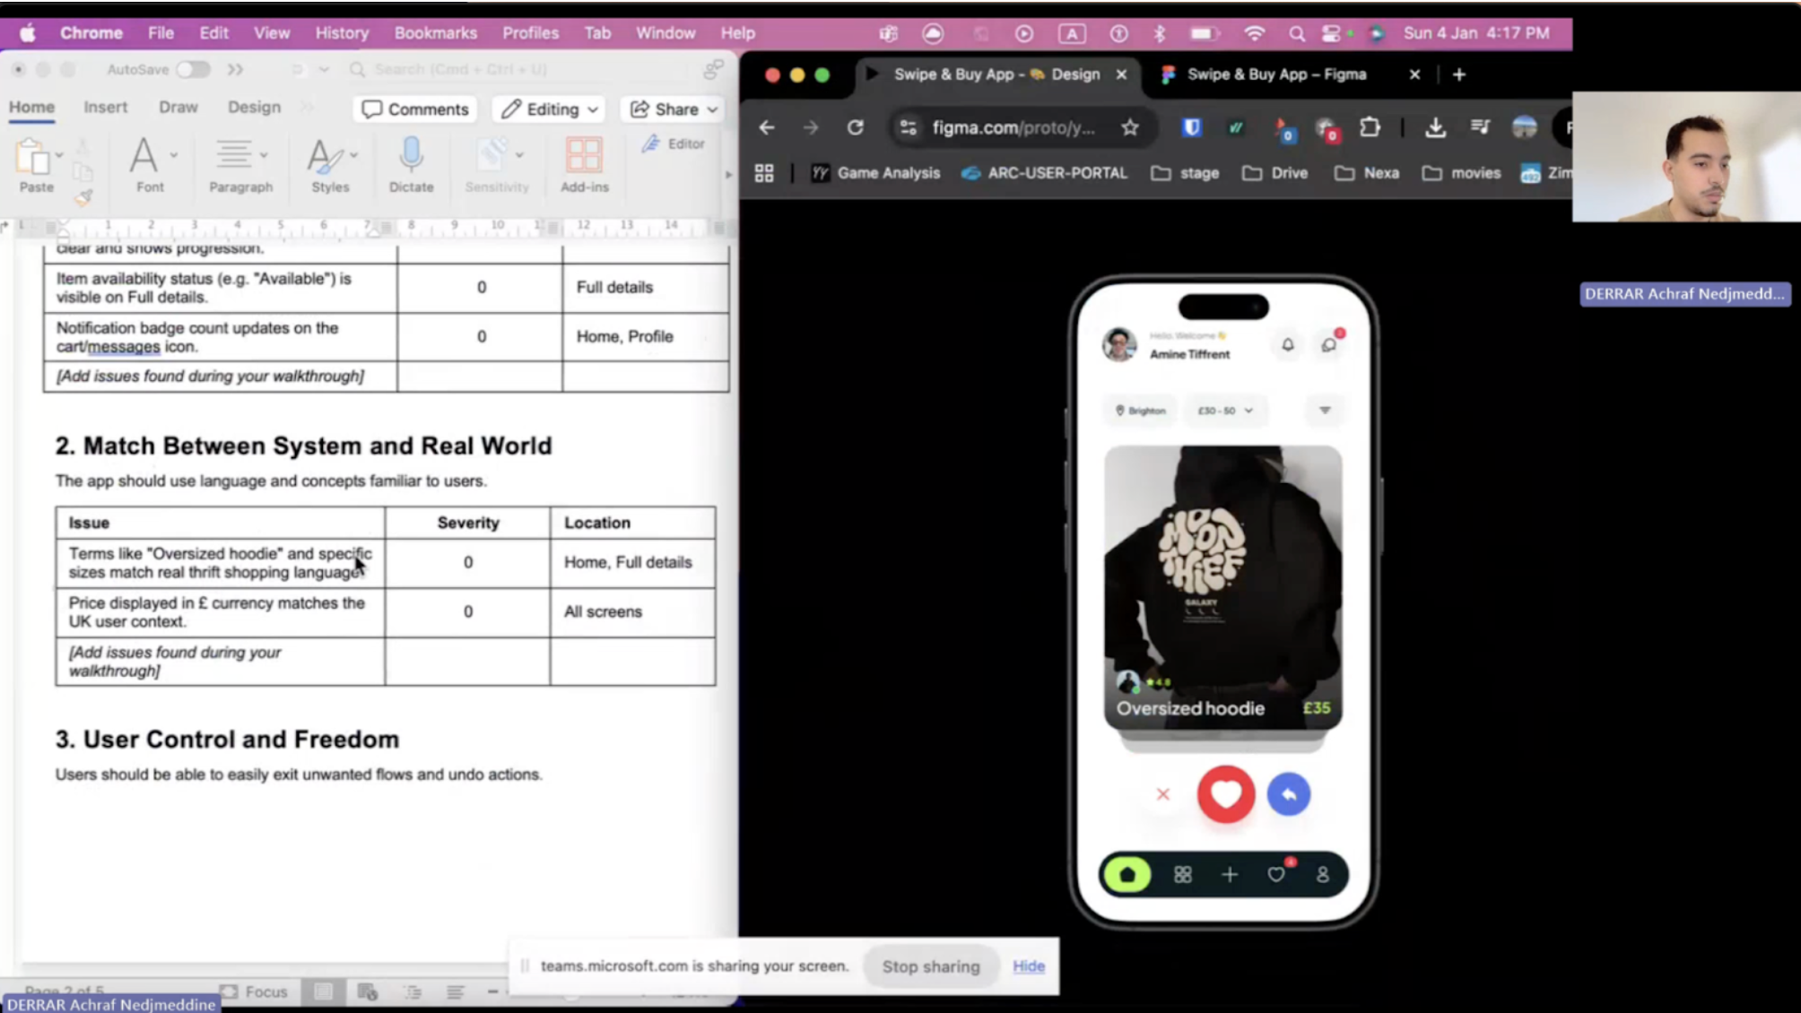
Task: Click the red heart like button
Action: (x=1225, y=794)
